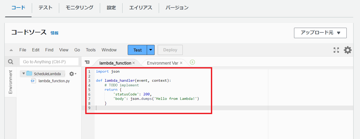Open the editor settings gear icon
This screenshot has width=360, height=139.
[348, 50]
